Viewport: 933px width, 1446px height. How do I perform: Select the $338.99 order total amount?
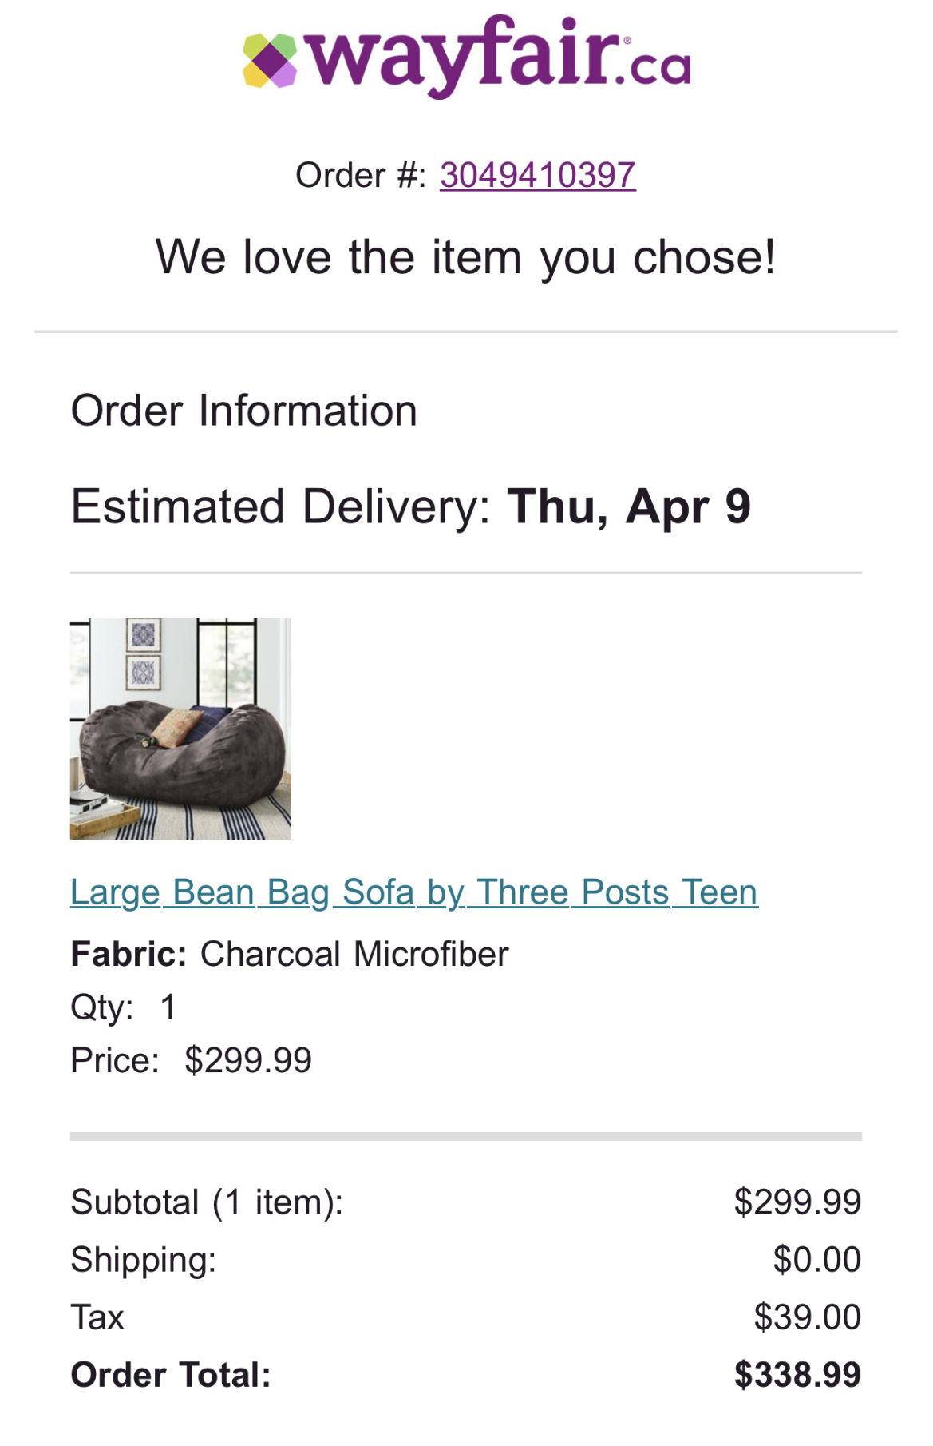point(797,1375)
